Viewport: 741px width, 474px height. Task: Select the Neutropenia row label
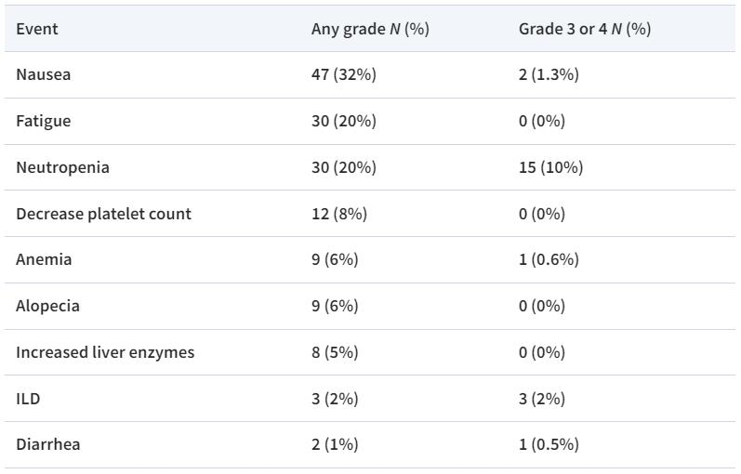point(62,167)
